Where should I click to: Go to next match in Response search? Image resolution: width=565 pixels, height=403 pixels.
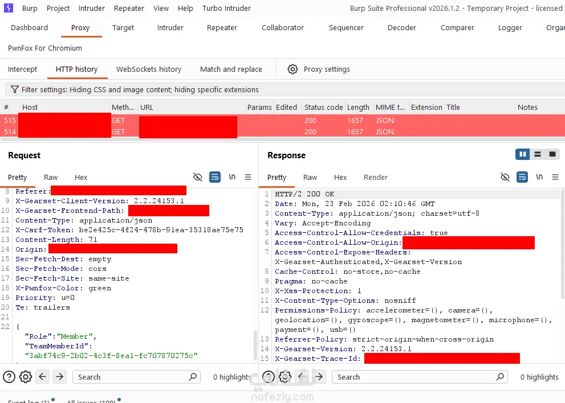(x=319, y=377)
